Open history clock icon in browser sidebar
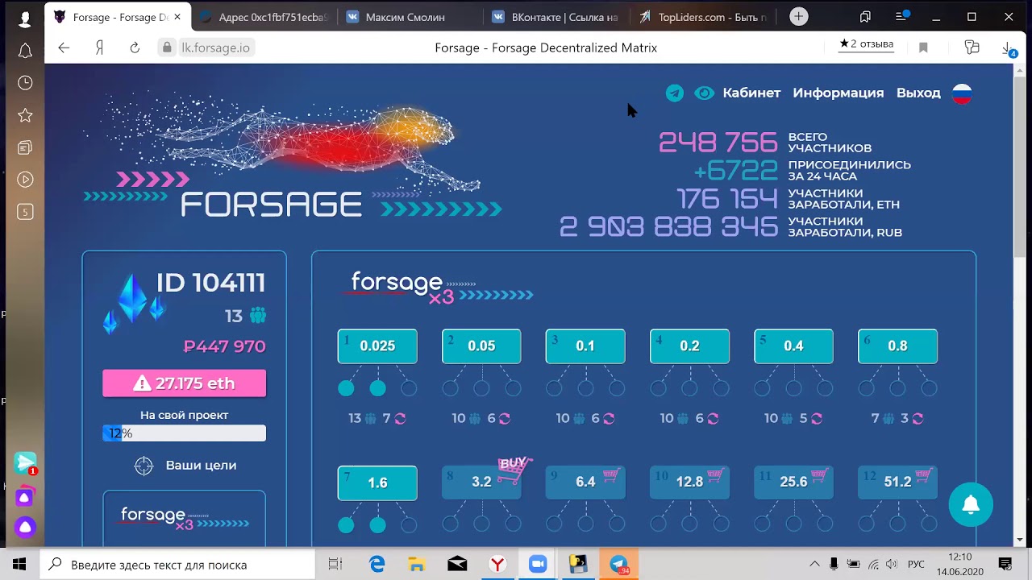This screenshot has height=580, width=1032. [x=25, y=83]
